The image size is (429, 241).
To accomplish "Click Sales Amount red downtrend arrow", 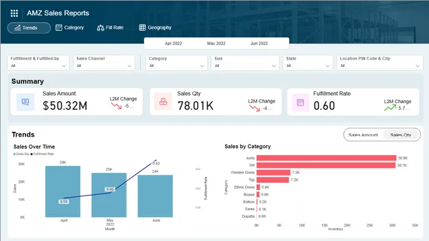I will [116, 106].
